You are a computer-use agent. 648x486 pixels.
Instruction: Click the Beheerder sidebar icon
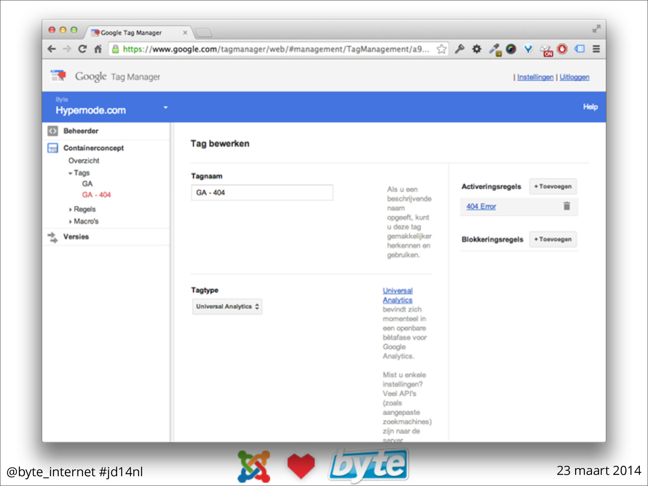[53, 131]
